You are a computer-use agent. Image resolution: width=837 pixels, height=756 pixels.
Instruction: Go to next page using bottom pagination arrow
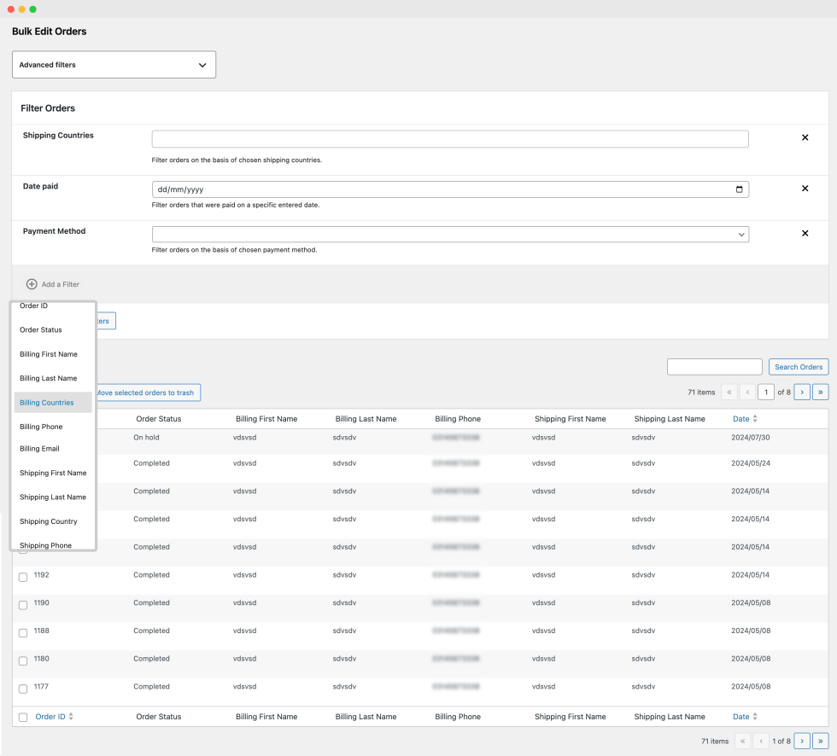pyautogui.click(x=801, y=741)
